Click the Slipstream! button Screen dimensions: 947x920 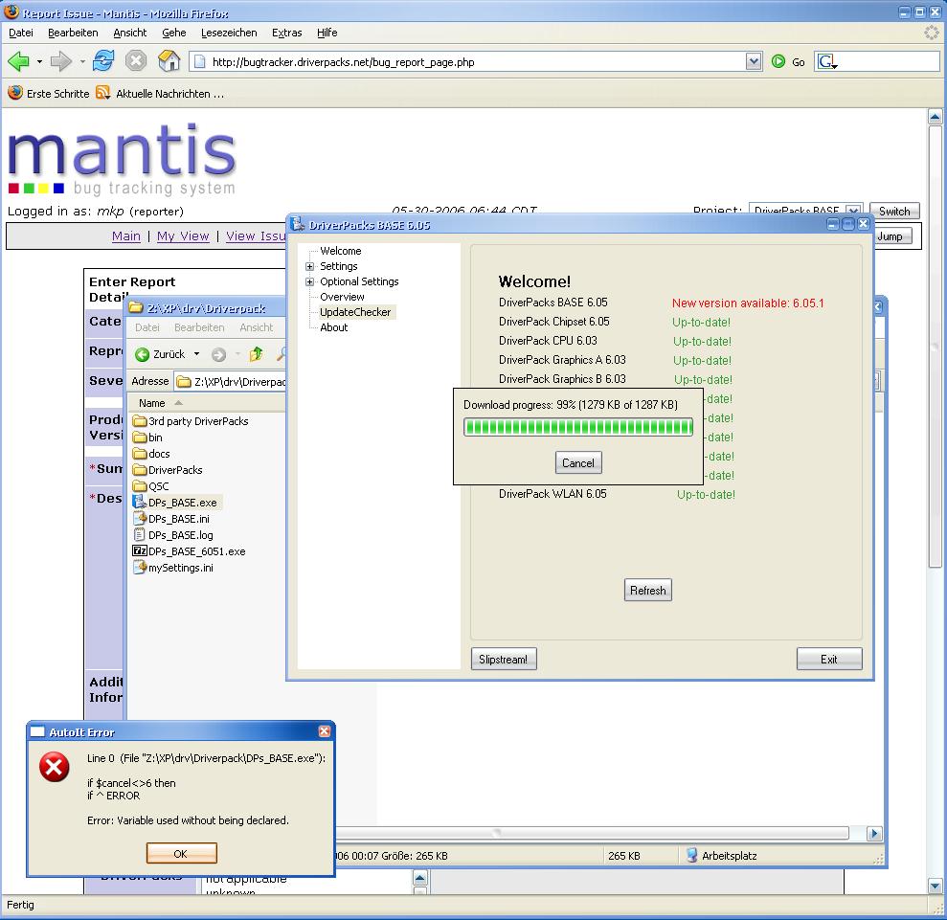point(504,659)
